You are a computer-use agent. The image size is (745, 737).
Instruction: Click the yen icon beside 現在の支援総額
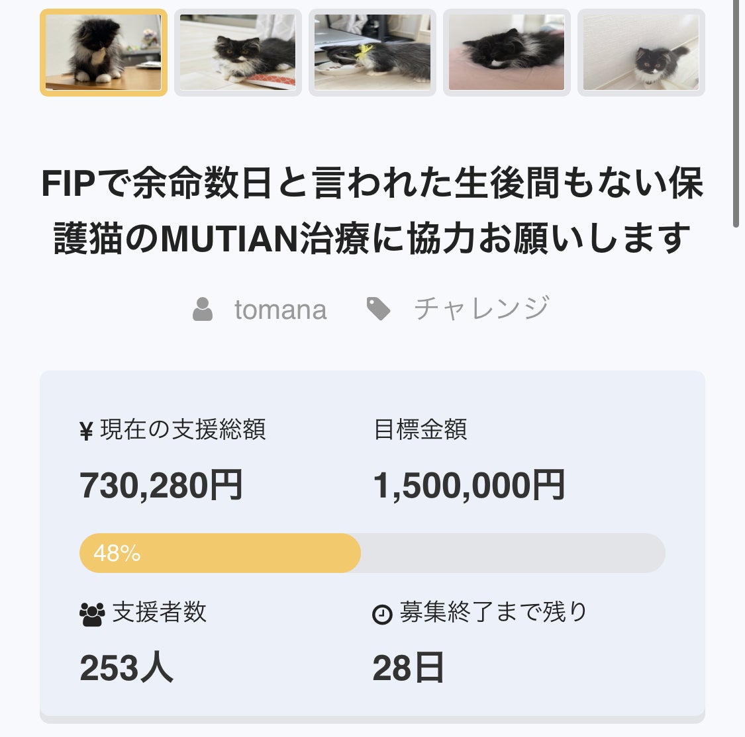(x=86, y=431)
